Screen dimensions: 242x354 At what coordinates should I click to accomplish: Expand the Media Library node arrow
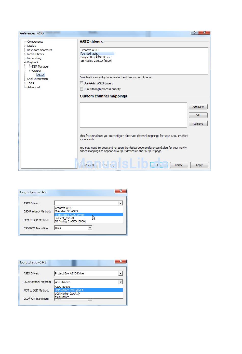coord(25,54)
